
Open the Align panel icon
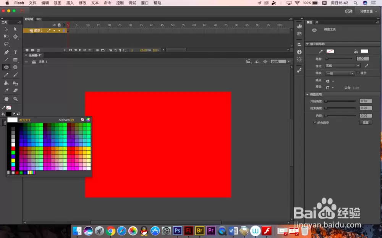click(x=299, y=45)
